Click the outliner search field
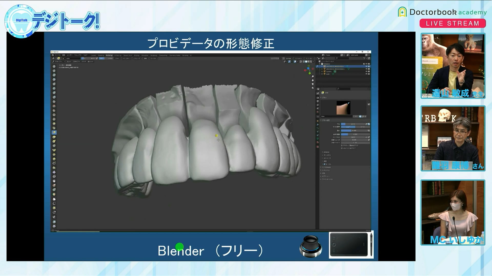This screenshot has width=492, height=276. pos(342,58)
